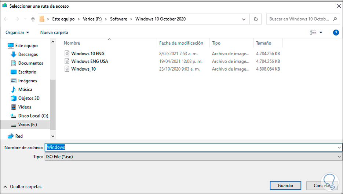Open the help question mark icon

click(x=336, y=33)
